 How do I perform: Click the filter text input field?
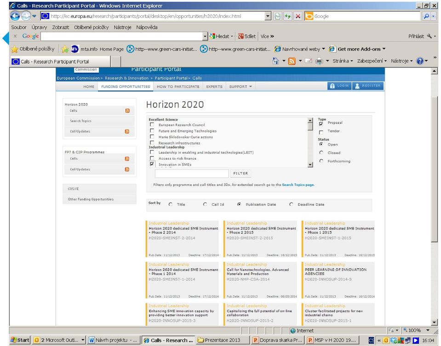click(x=192, y=173)
